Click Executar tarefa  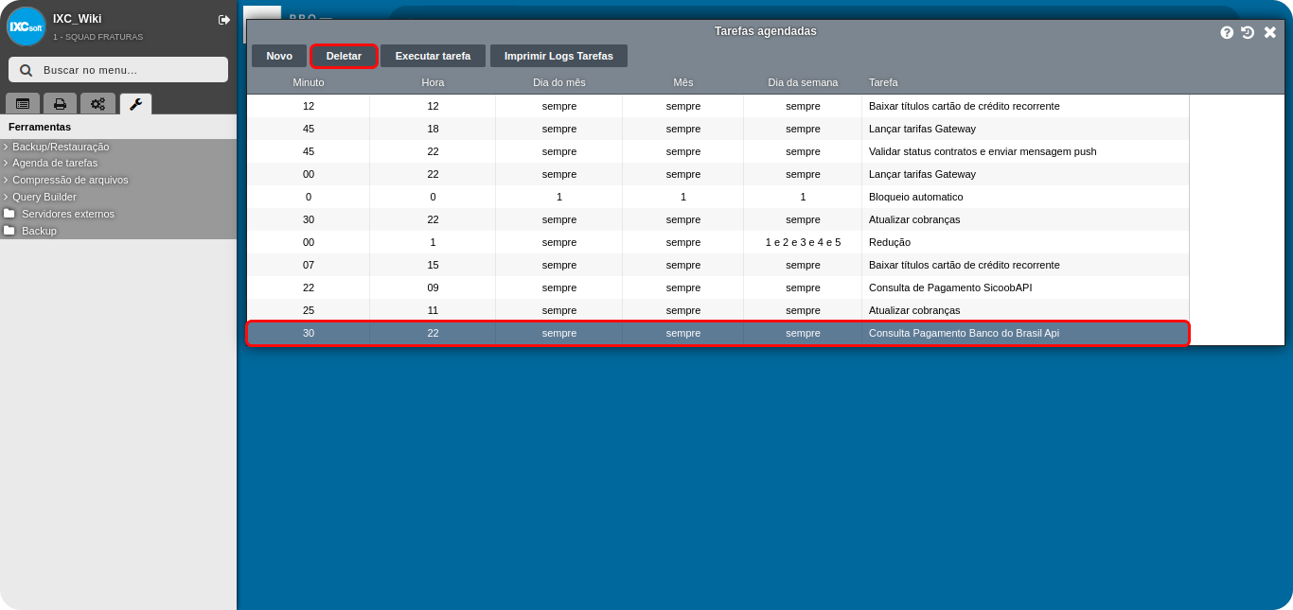click(433, 56)
